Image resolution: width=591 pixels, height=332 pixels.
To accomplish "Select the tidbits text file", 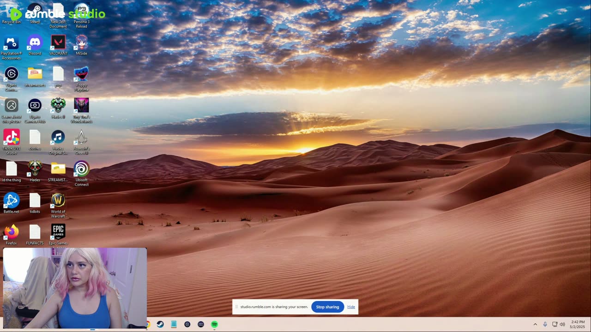I will (35, 203).
